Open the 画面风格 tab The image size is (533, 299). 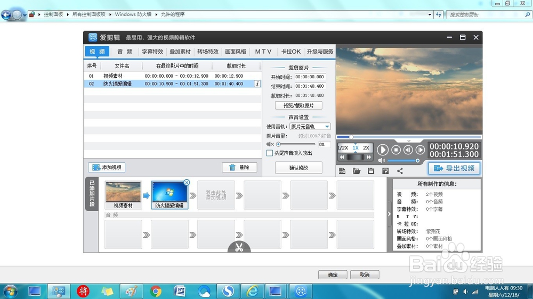point(235,52)
